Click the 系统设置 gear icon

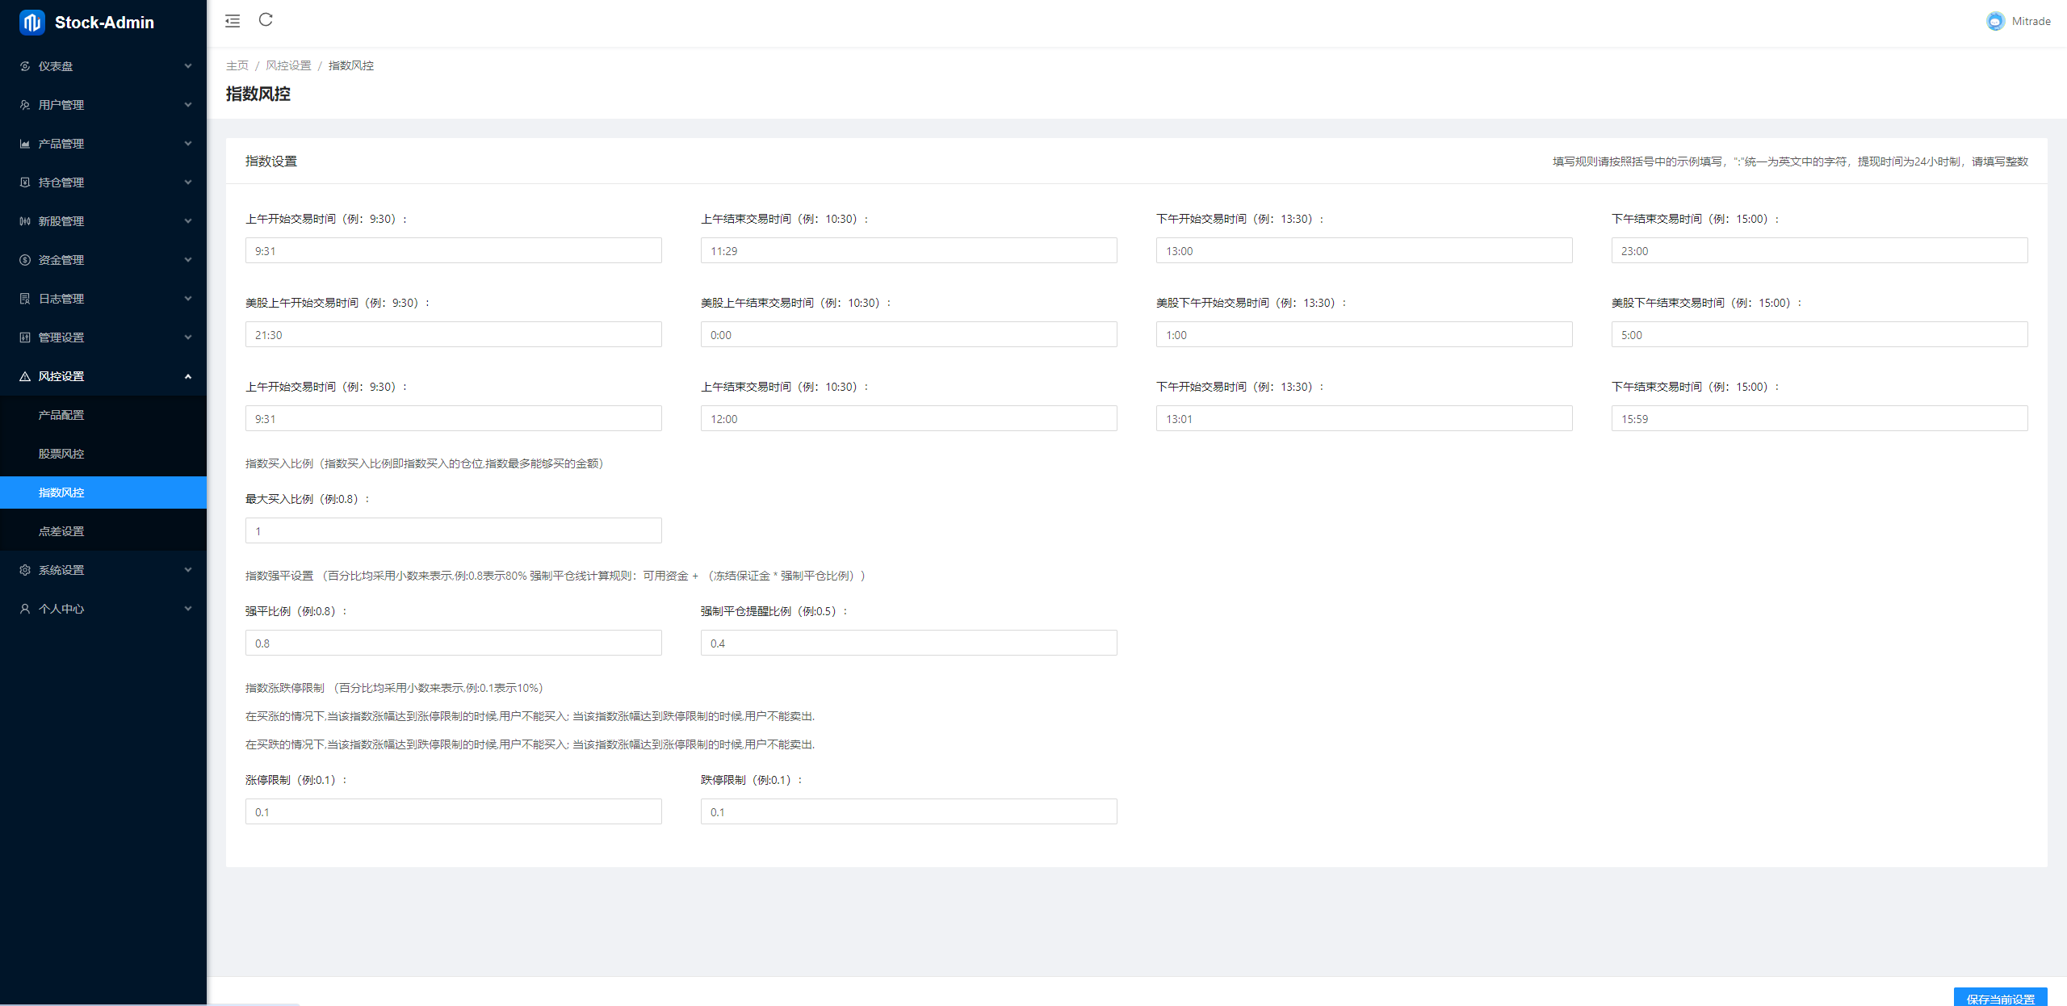[x=25, y=570]
